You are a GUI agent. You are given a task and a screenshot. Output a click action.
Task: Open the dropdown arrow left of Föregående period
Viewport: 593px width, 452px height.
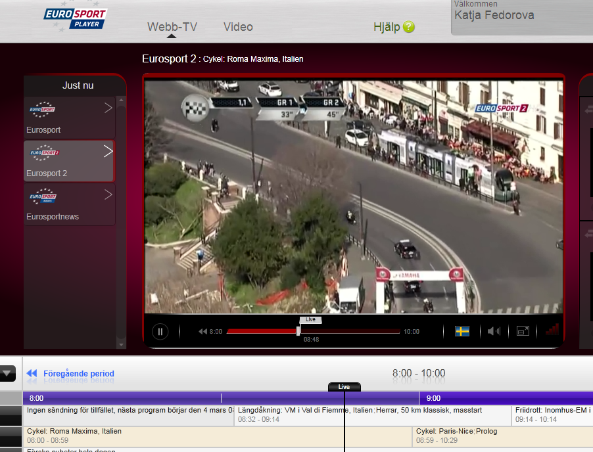coord(8,374)
